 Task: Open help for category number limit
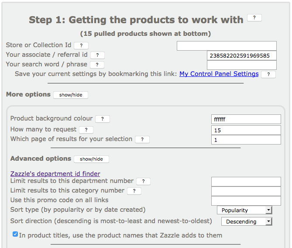pyautogui.click(x=134, y=191)
